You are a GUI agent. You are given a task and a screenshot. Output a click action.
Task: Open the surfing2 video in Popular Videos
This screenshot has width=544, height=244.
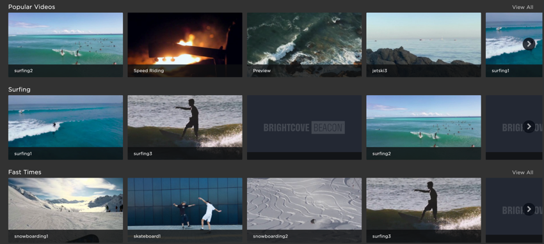(x=65, y=45)
